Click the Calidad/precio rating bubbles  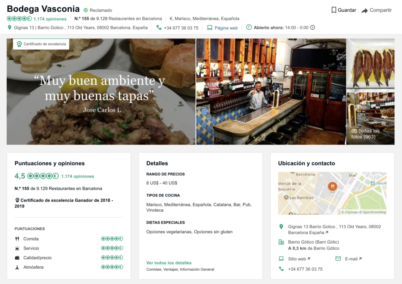tap(112, 258)
